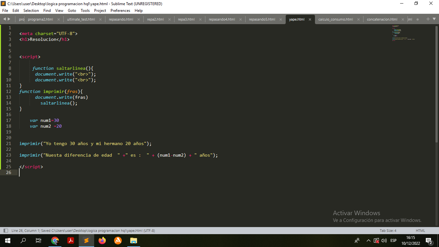Close the calculo_consumo.html tab
439x247 pixels.
click(x=358, y=19)
